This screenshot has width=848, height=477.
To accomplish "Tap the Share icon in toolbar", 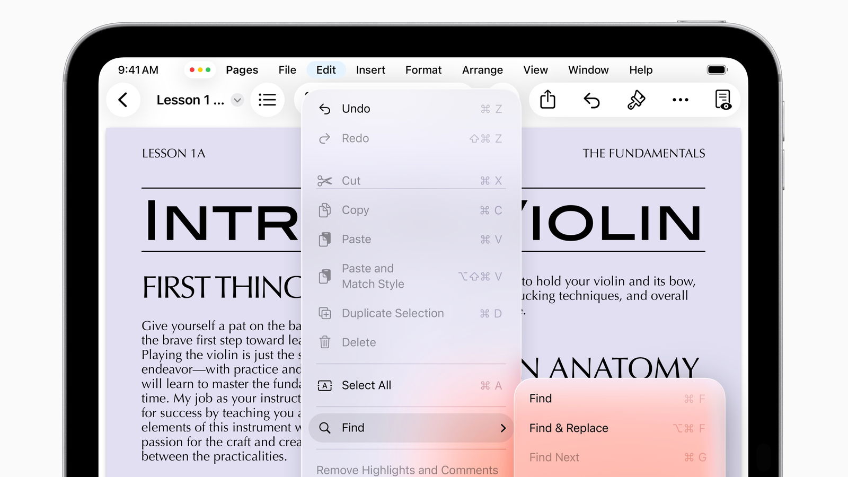I will [x=547, y=100].
